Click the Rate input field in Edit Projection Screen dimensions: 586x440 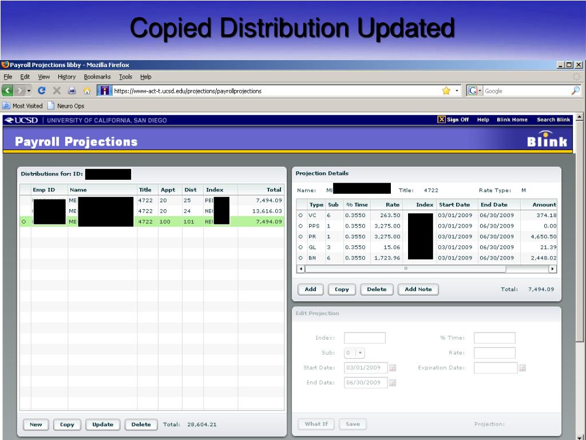click(x=494, y=353)
